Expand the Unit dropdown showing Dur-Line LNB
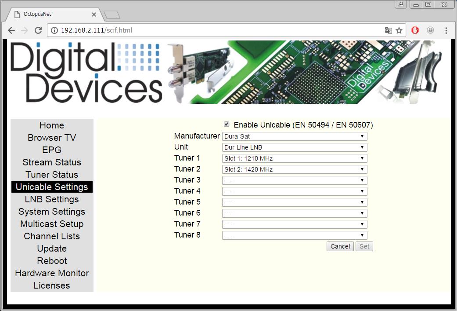The image size is (457, 311). tap(295, 147)
